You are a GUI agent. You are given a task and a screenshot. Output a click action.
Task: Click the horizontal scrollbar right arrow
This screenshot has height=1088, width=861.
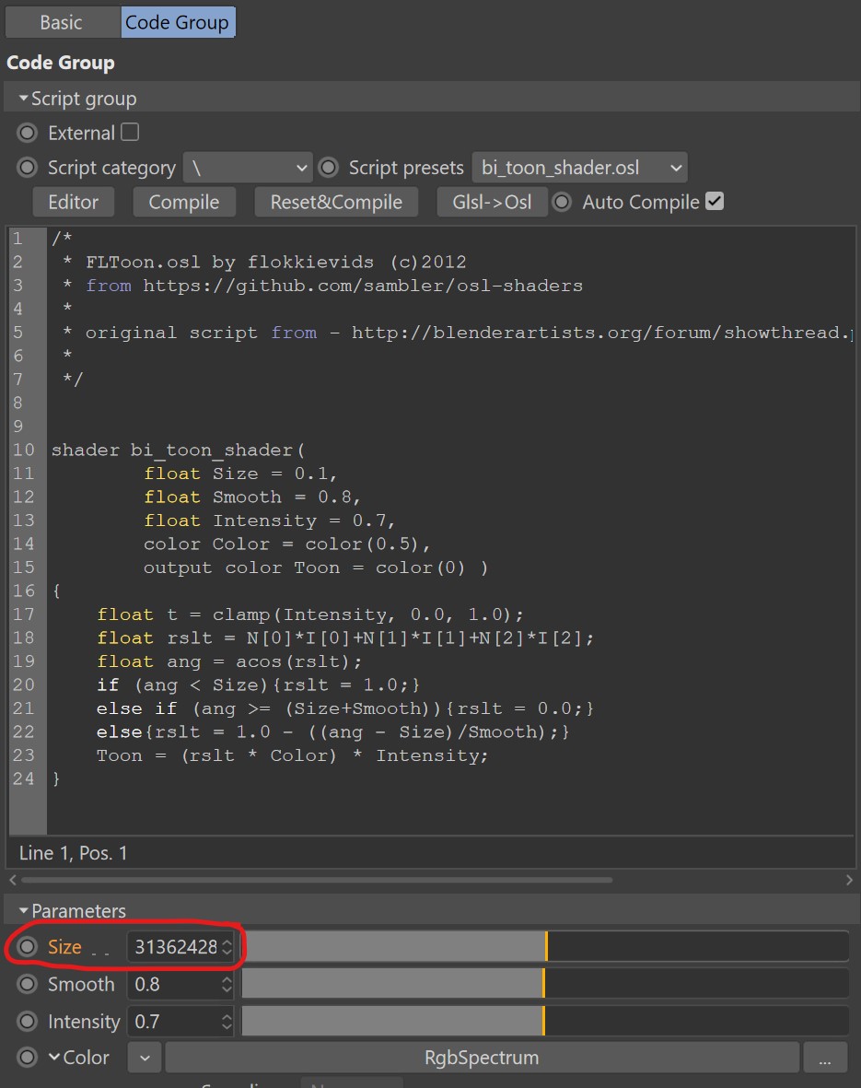coord(849,880)
